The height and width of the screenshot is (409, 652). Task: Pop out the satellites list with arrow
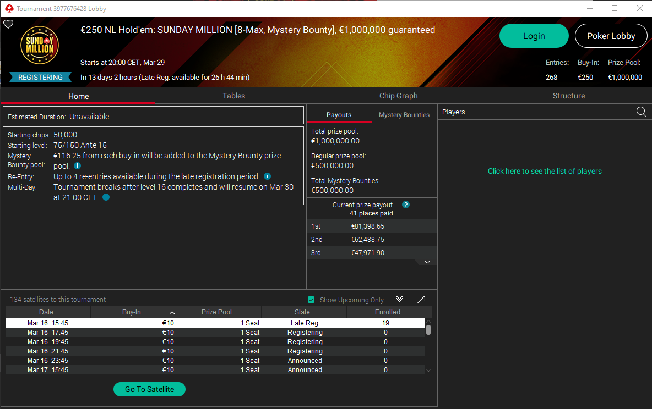pos(421,299)
